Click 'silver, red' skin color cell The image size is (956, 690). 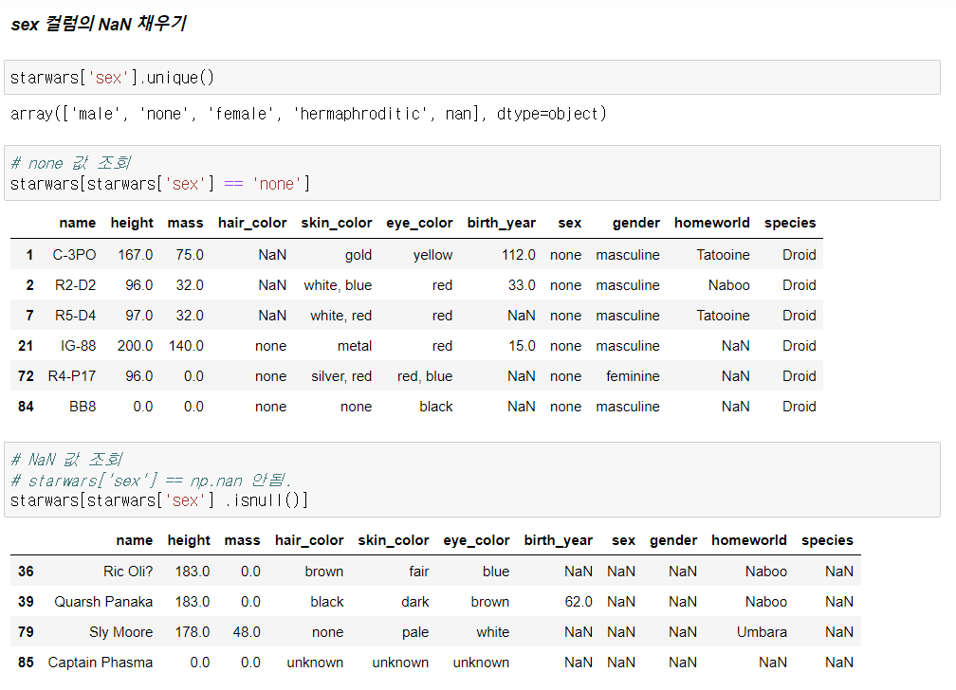pos(341,376)
